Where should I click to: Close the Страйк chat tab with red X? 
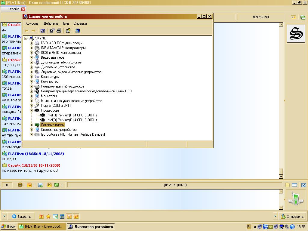click(23, 9)
